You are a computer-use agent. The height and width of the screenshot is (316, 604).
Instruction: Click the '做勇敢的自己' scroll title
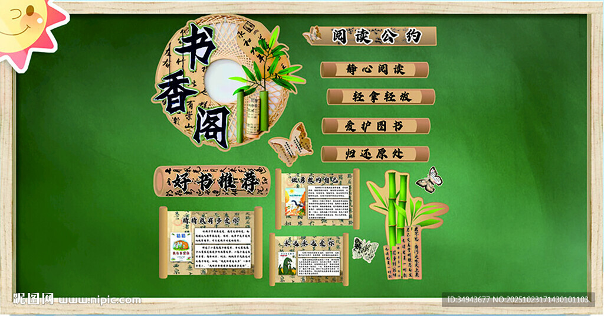pyautogui.click(x=314, y=180)
